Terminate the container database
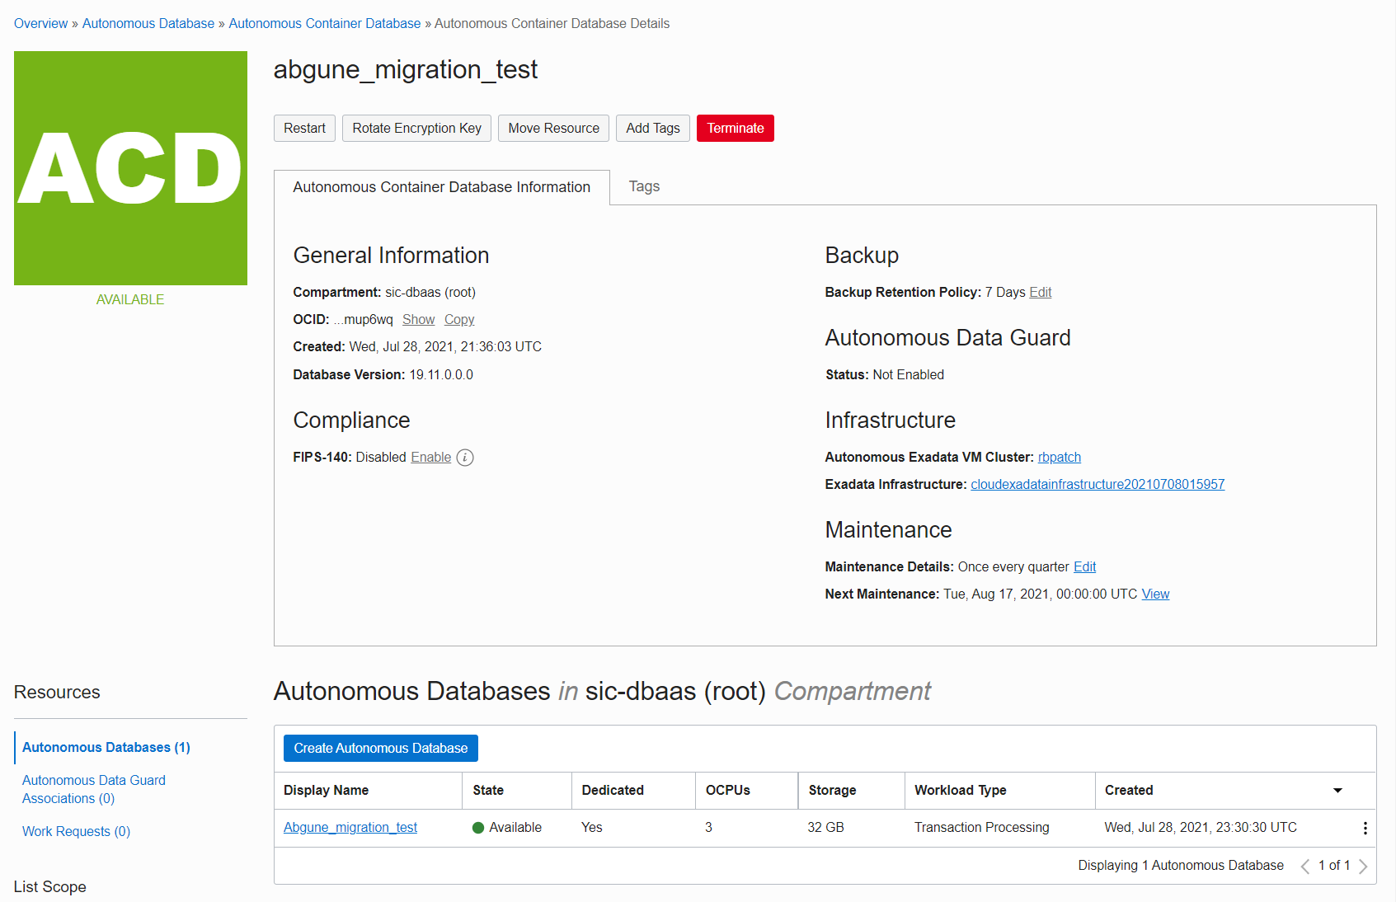 tap(735, 129)
